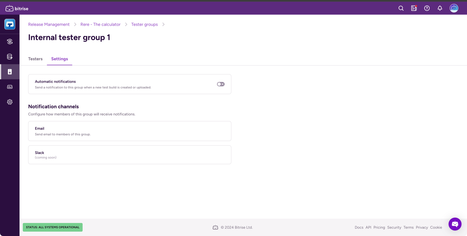The width and height of the screenshot is (467, 236).
Task: Toggle Automatic notifications switch
Action: (x=221, y=84)
